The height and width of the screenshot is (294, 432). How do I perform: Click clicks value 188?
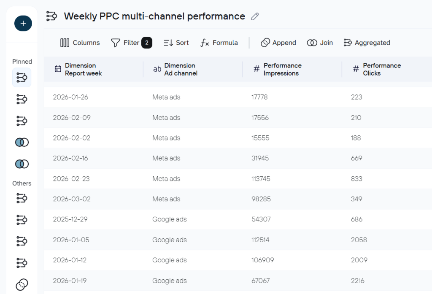(356, 138)
